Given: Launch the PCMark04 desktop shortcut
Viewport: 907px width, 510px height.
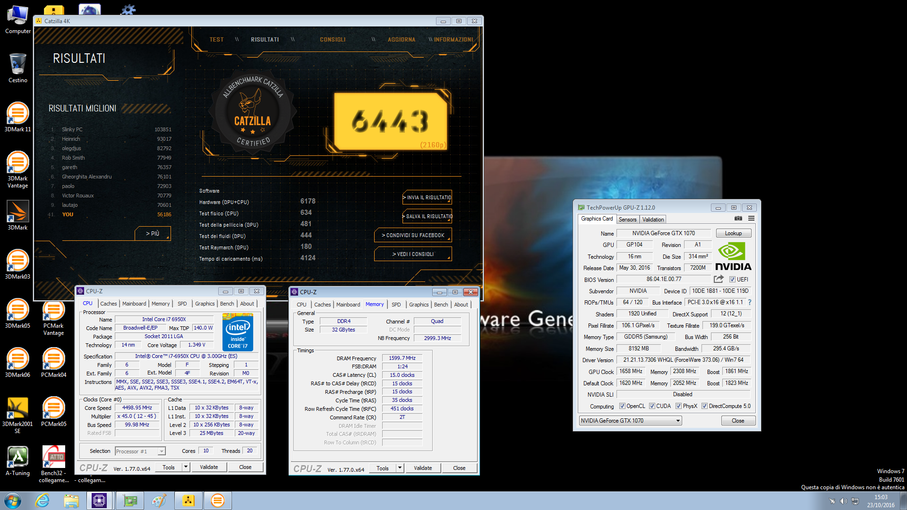Looking at the screenshot, I should (x=53, y=363).
